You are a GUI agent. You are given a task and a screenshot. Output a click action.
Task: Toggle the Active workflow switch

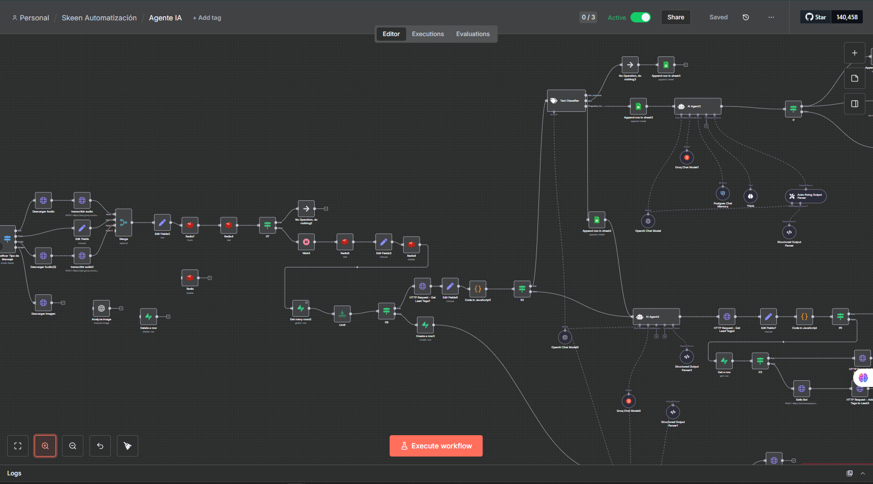[640, 17]
